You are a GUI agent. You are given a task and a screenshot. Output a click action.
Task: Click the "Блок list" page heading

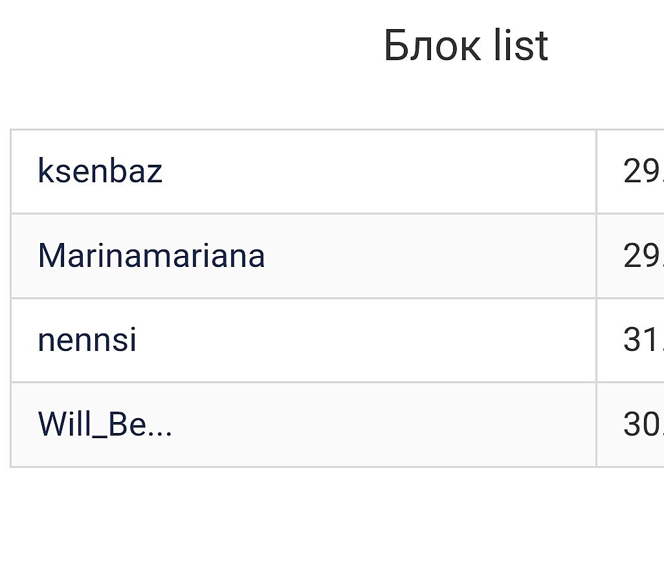(x=465, y=46)
